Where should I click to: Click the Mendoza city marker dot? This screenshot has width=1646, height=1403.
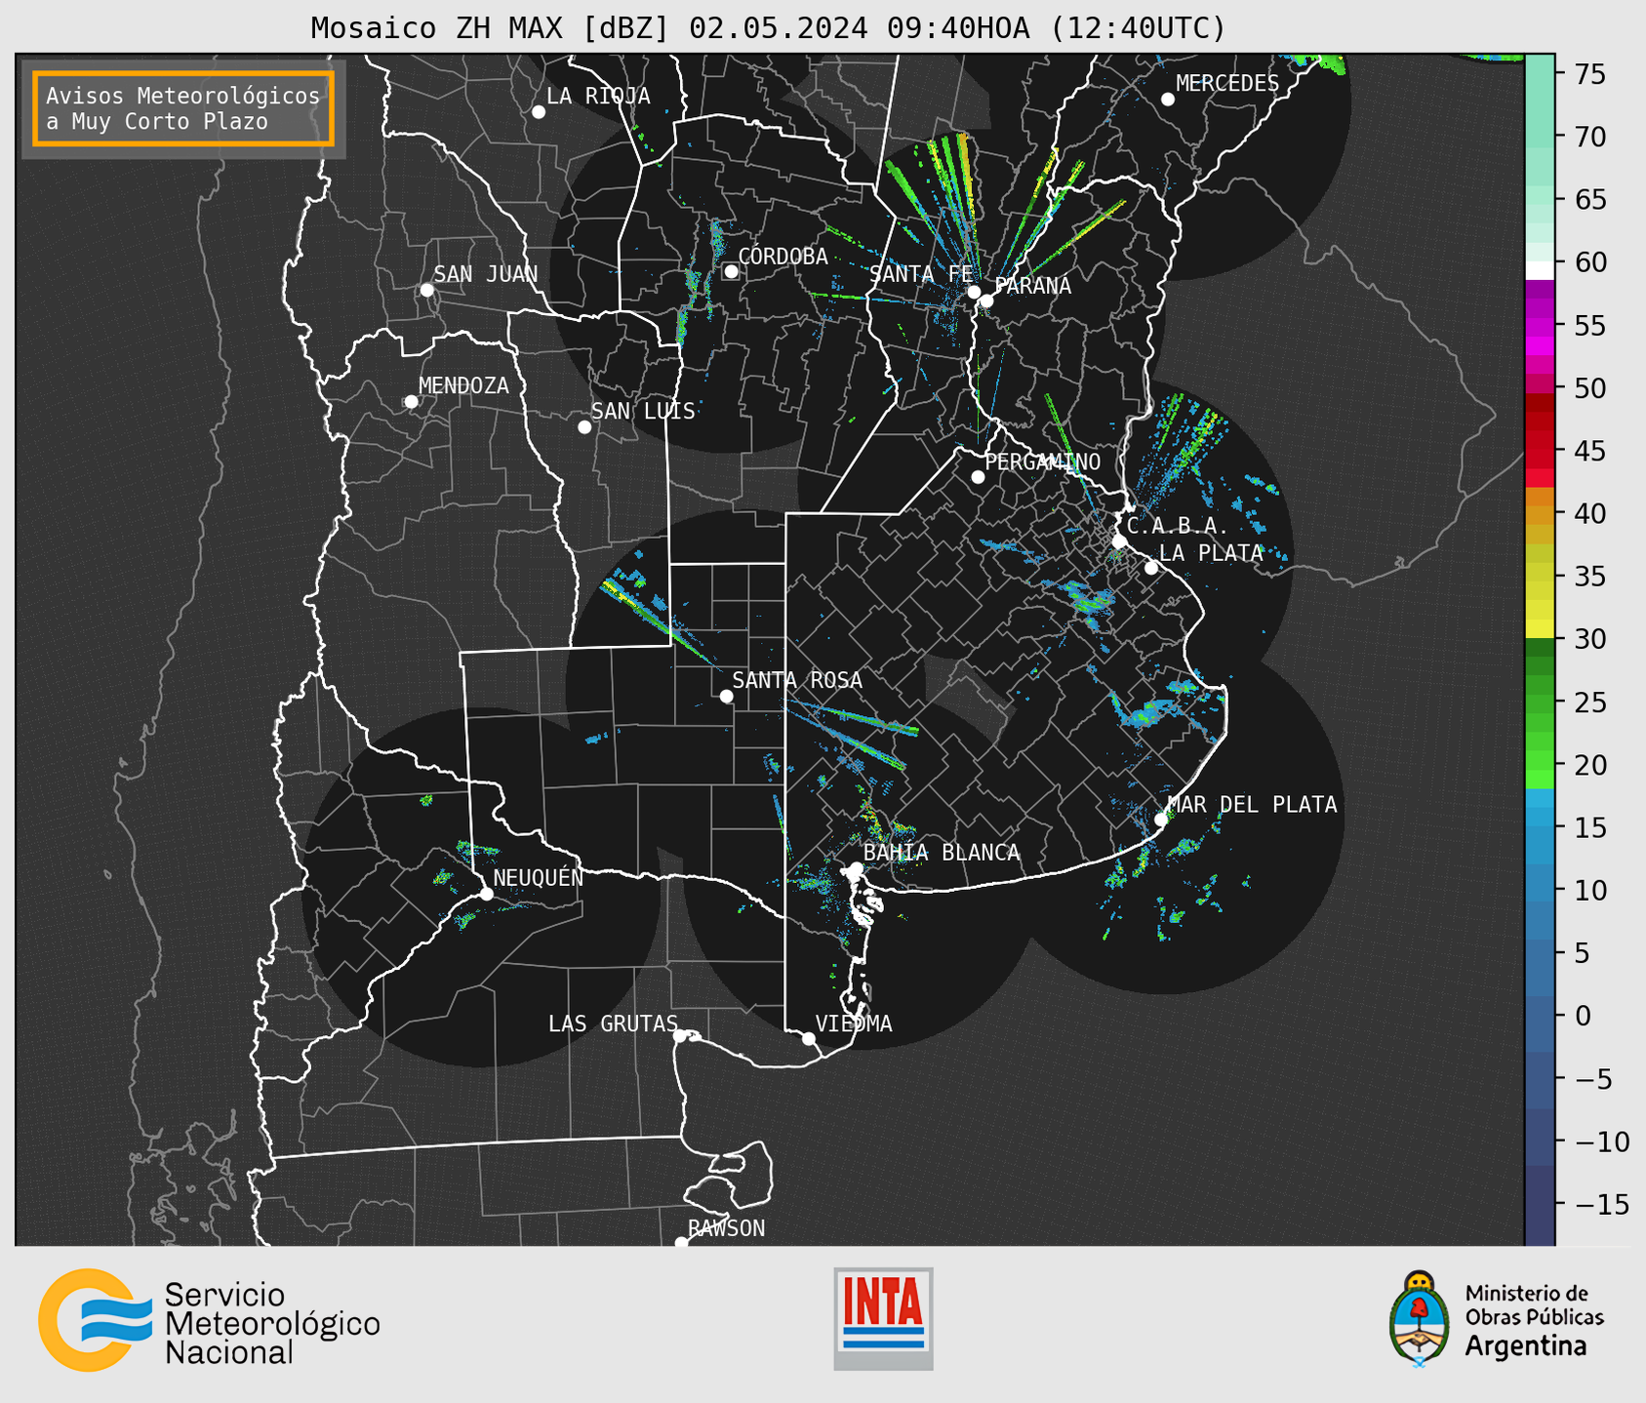coord(411,402)
